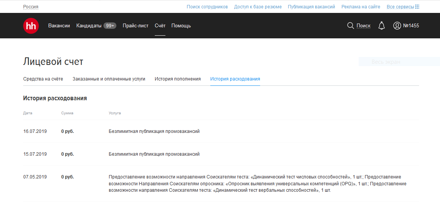Click the hh logo icon
Viewport: 440px width, 202px height.
(x=31, y=26)
